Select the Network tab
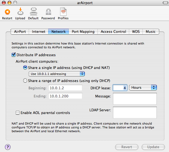The image size is (169, 152). click(58, 31)
